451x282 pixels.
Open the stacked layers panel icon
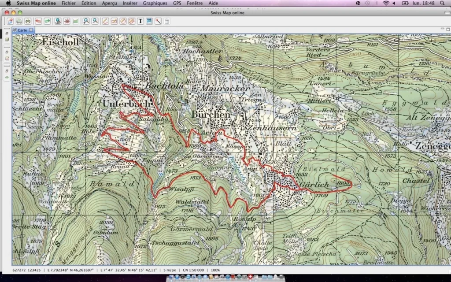coord(7,39)
